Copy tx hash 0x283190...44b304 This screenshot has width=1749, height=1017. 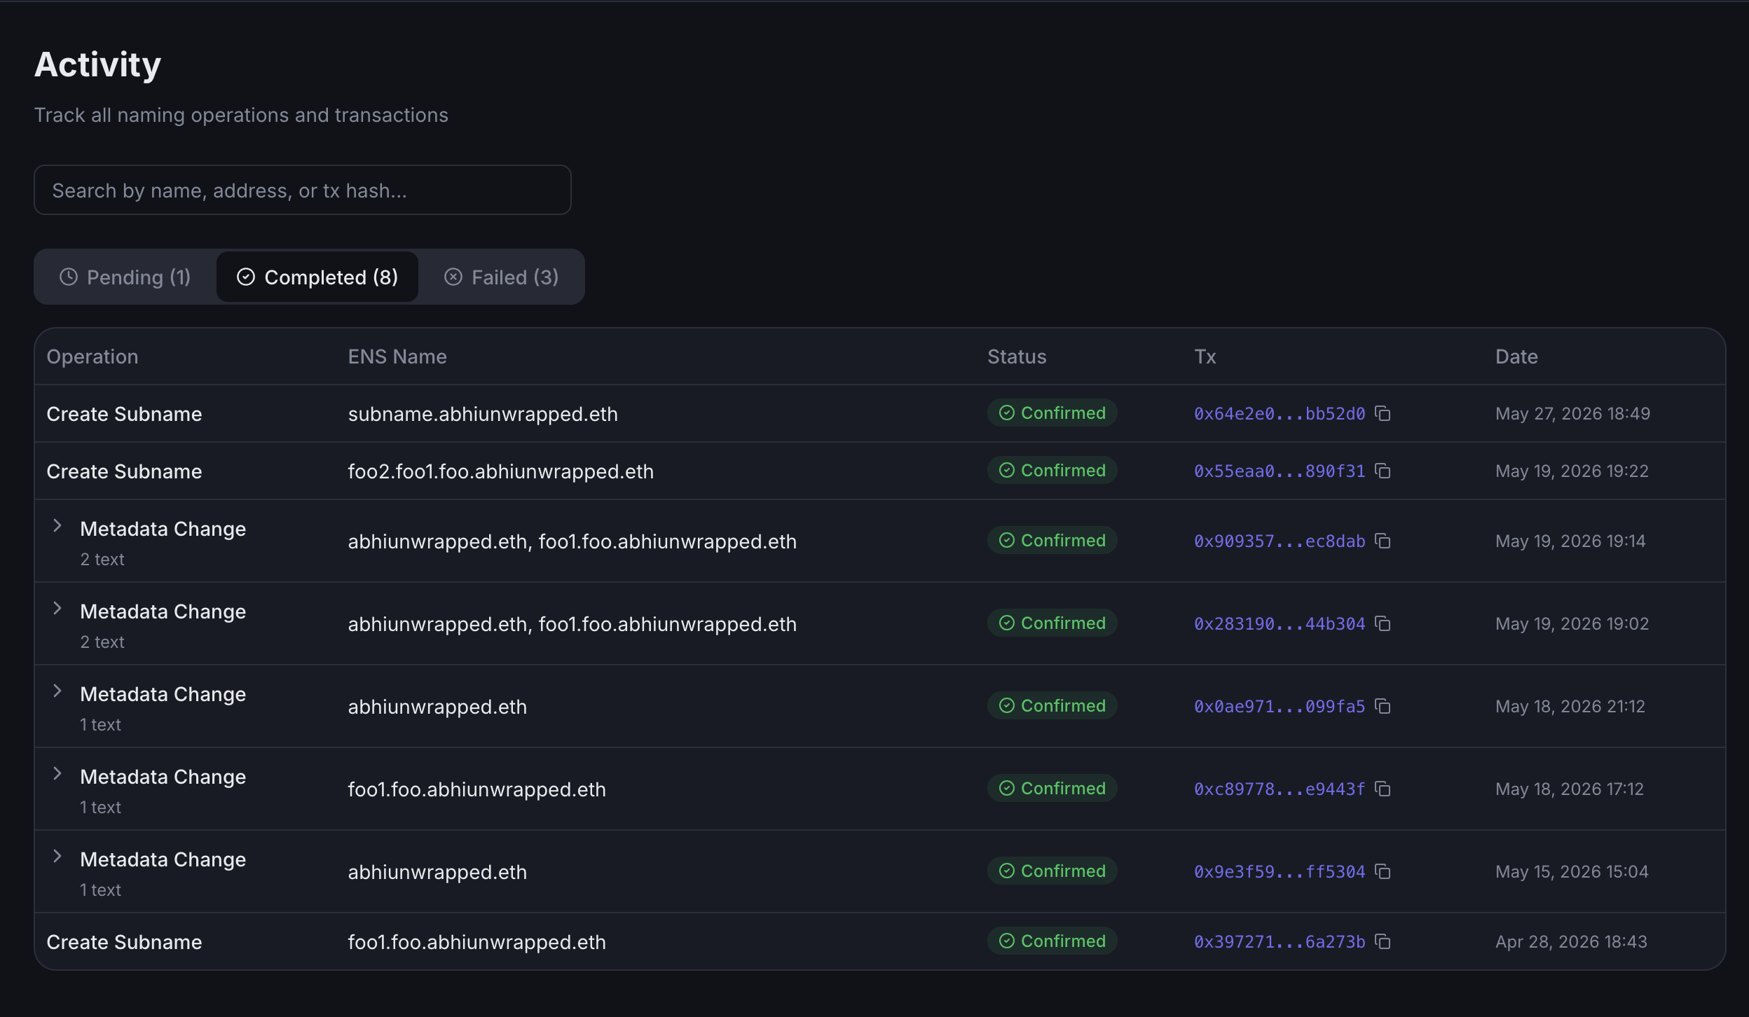click(1383, 624)
